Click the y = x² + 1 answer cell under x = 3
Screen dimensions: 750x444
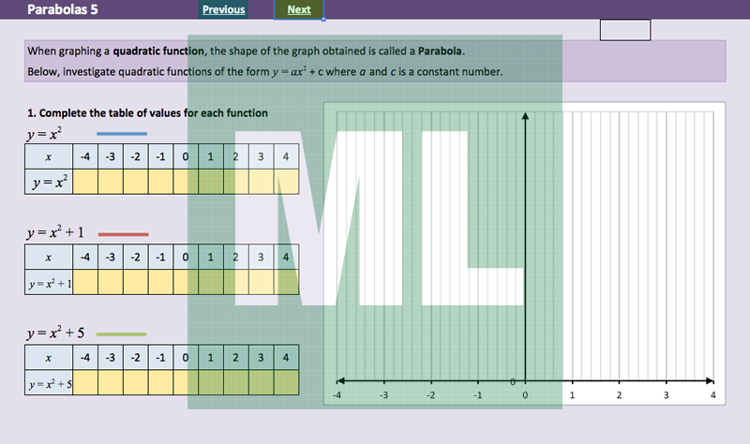(x=261, y=282)
